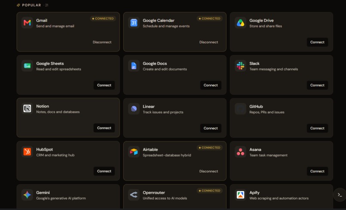Click 'CRM and marketing hub' description
The width and height of the screenshot is (346, 210).
click(x=55, y=155)
